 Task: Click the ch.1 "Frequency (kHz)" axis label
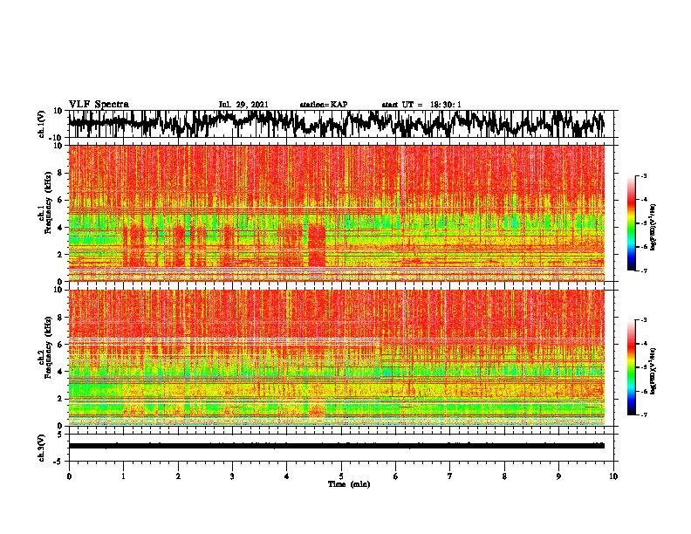48,202
